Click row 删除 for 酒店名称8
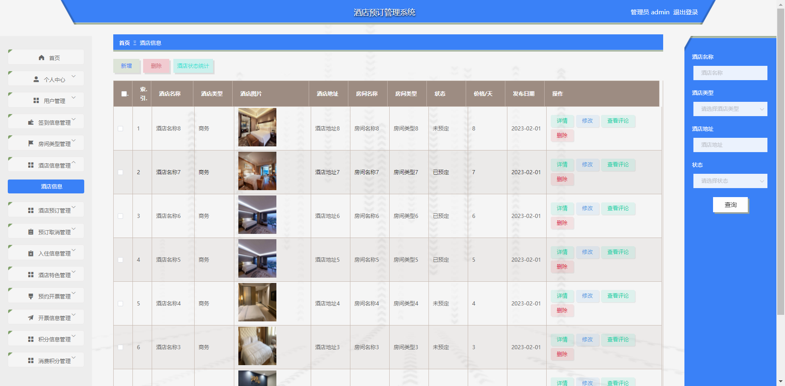This screenshot has height=386, width=785. click(562, 135)
